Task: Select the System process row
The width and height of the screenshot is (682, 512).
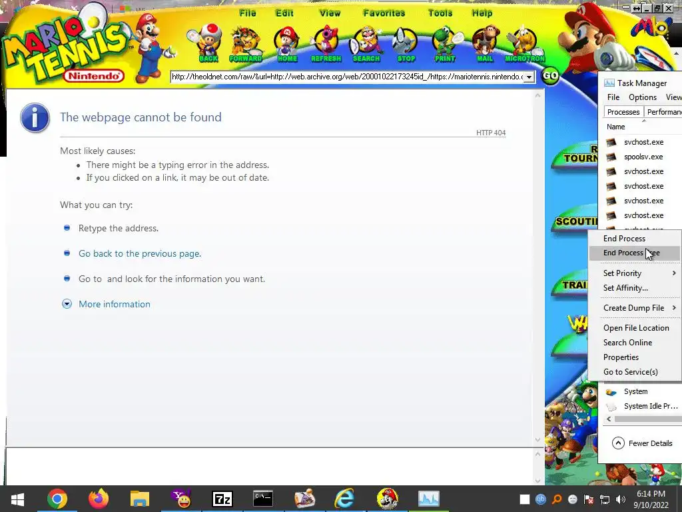Action: [x=643, y=391]
